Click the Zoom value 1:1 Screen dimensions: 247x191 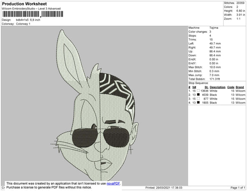(x=238, y=19)
